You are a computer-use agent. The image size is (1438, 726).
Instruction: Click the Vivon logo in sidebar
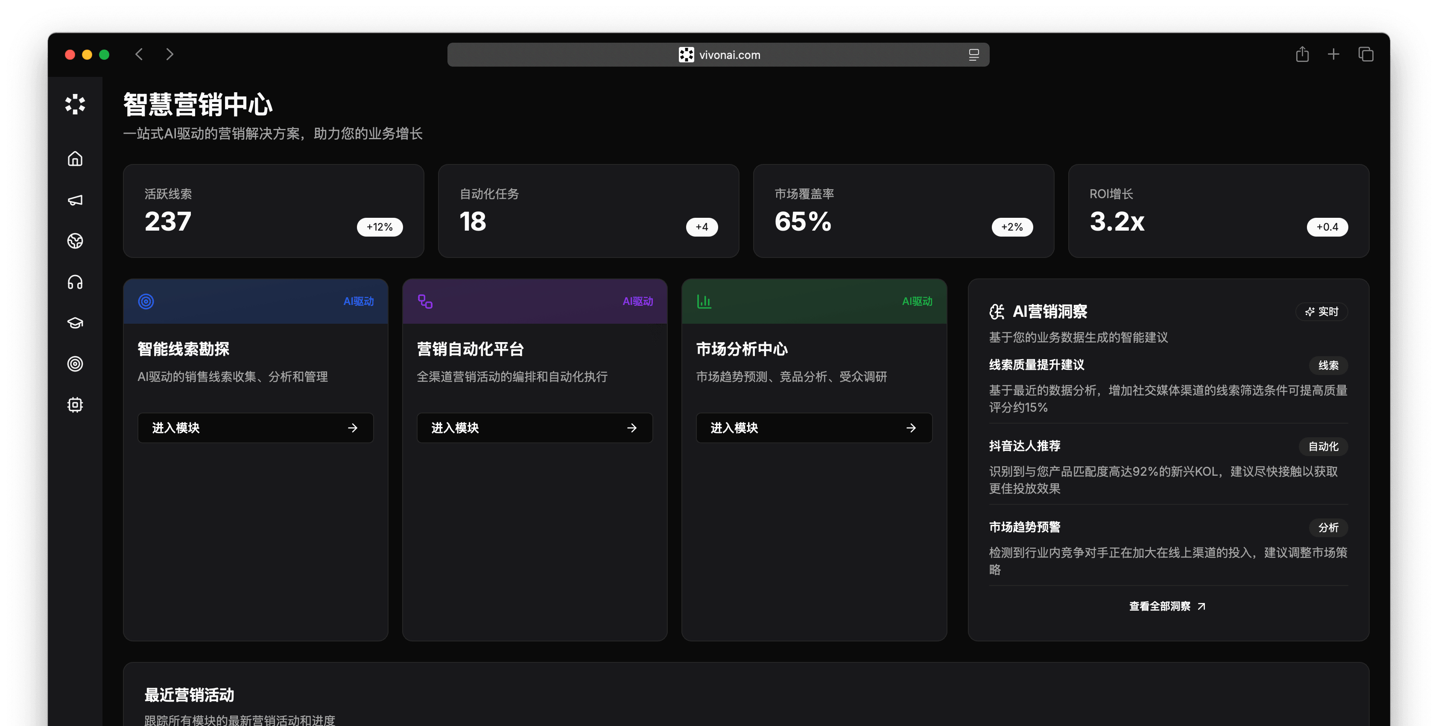(75, 105)
